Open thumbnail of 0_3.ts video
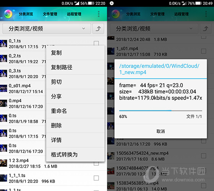The image size is (214, 191). pos(3,73)
